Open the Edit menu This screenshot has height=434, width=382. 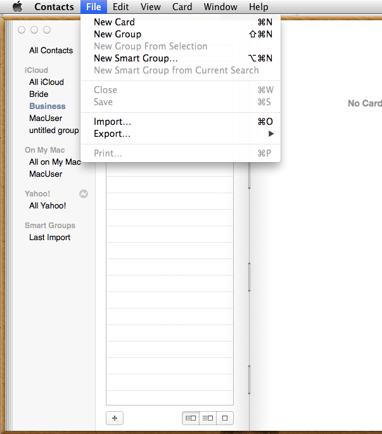pyautogui.click(x=121, y=6)
